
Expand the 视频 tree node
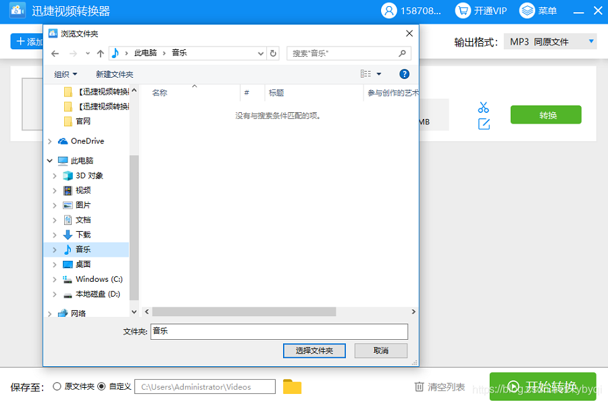click(55, 191)
